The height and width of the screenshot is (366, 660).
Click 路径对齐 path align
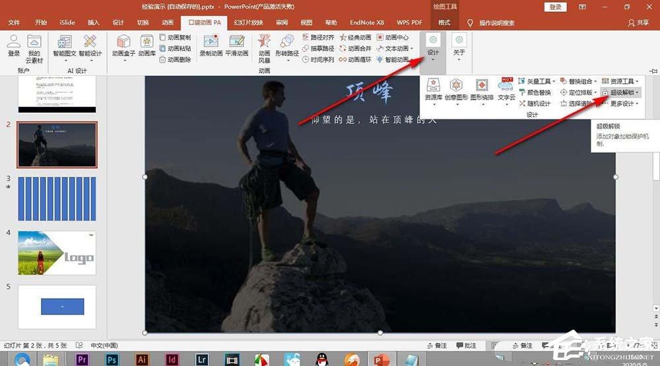point(318,38)
